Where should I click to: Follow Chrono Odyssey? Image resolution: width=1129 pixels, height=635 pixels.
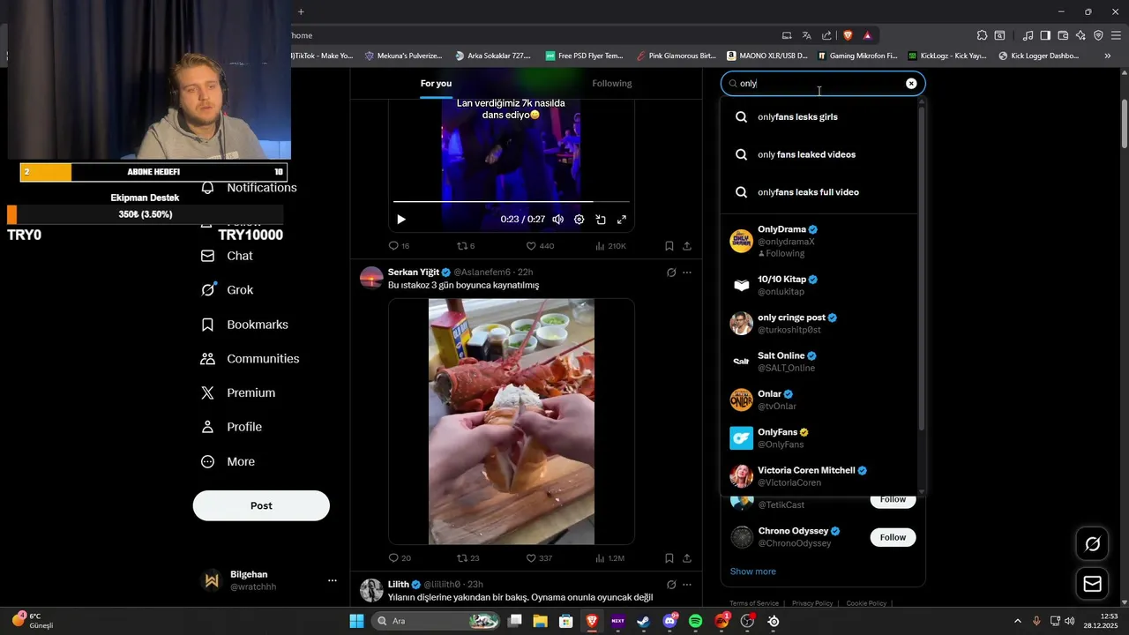[x=893, y=537]
